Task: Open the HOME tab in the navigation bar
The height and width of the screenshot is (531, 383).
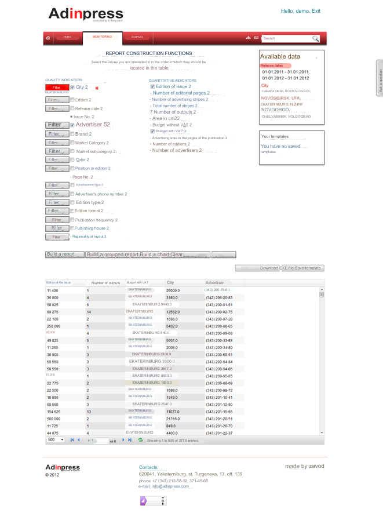Action: [x=67, y=37]
